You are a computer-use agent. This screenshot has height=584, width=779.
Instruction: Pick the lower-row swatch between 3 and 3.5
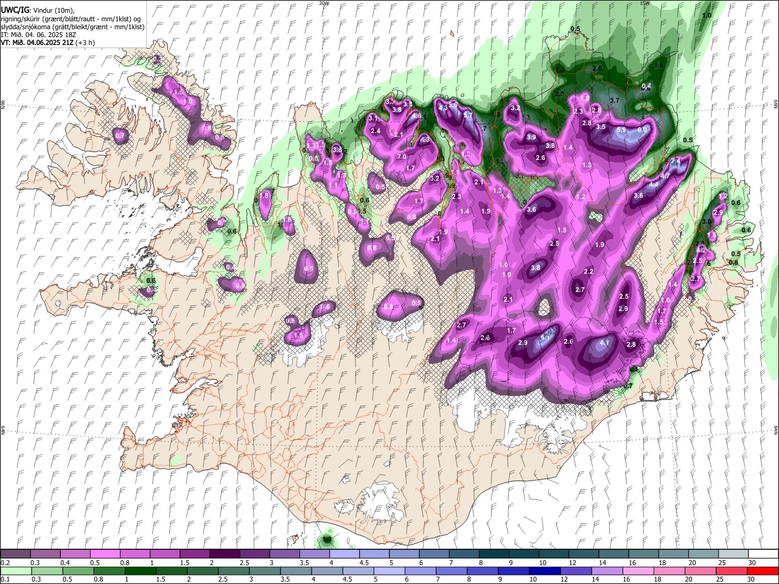point(265,571)
